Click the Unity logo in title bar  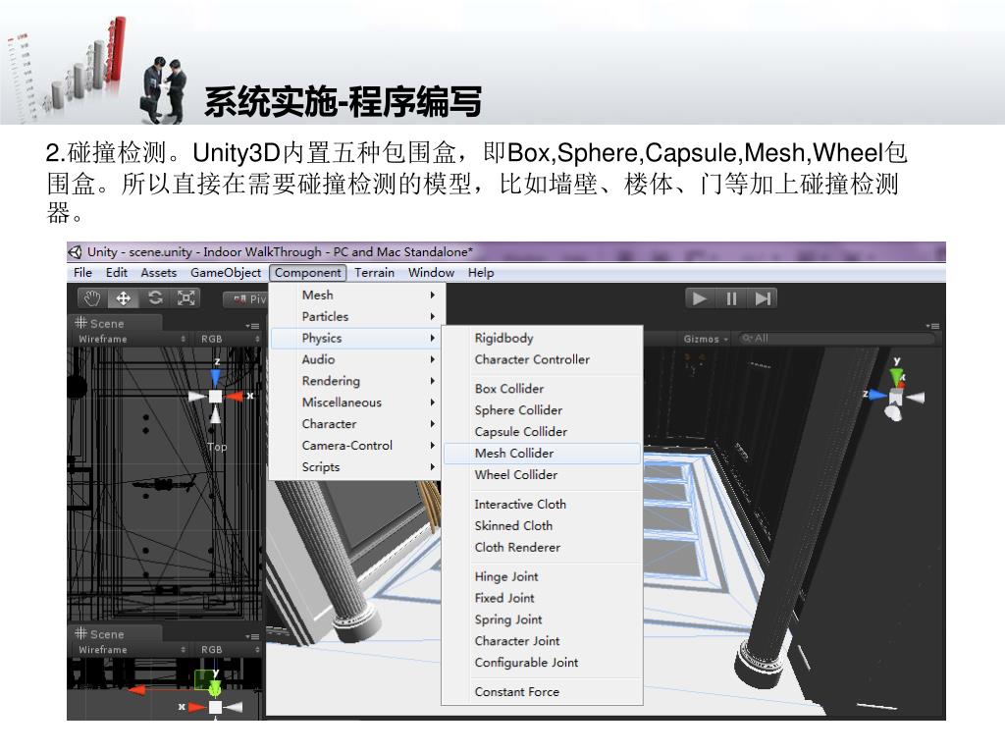pos(76,252)
